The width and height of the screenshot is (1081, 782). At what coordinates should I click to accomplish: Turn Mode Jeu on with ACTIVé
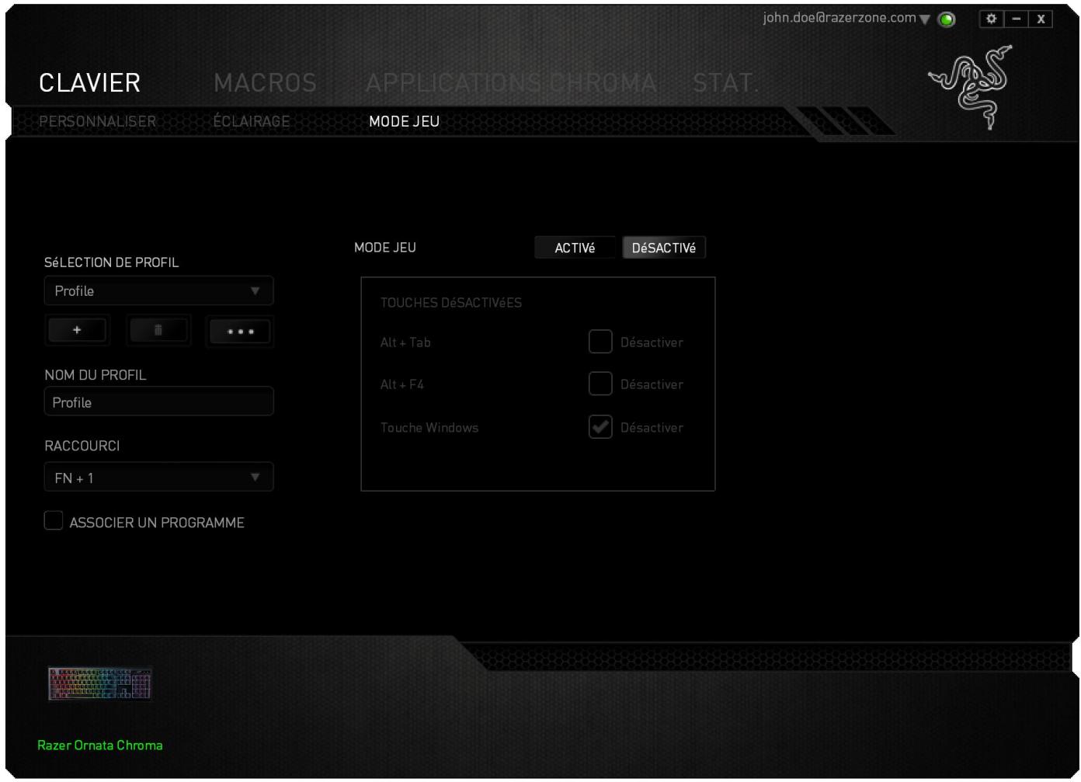click(x=575, y=248)
